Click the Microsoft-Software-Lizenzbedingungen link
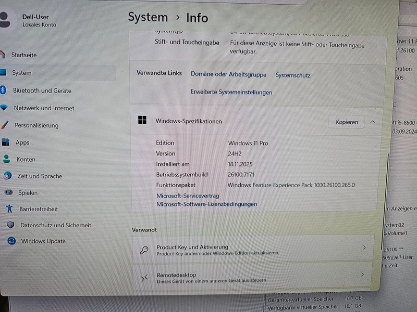This screenshot has height=312, width=417. pyautogui.click(x=207, y=204)
